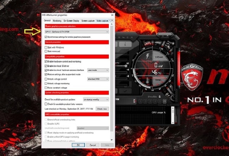Click the 0 mV voltage readout

159,65
